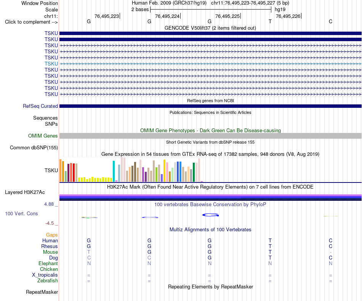
Task: Select the 'Click to complement -->' label
Action: 31,22
